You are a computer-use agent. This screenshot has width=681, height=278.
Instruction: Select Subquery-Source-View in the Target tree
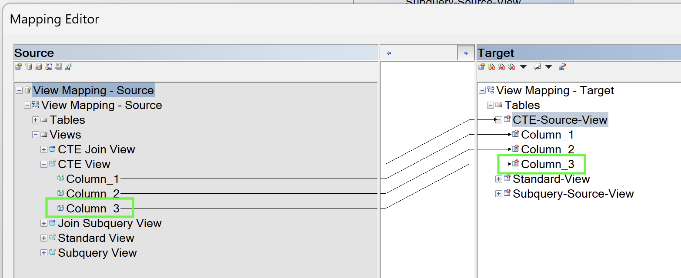[573, 193]
